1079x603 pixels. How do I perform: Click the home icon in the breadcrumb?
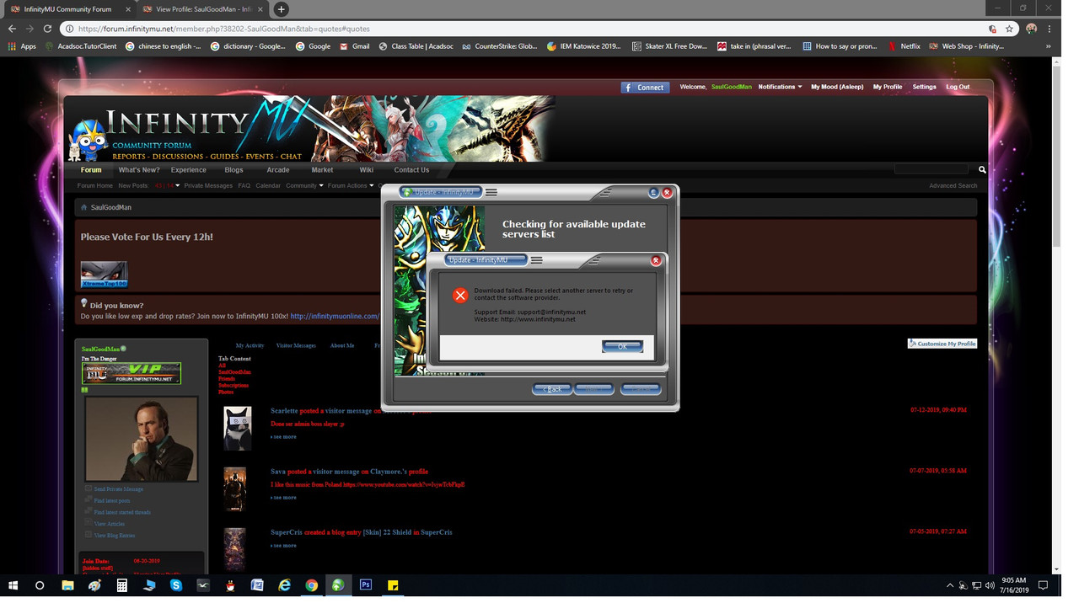[83, 207]
